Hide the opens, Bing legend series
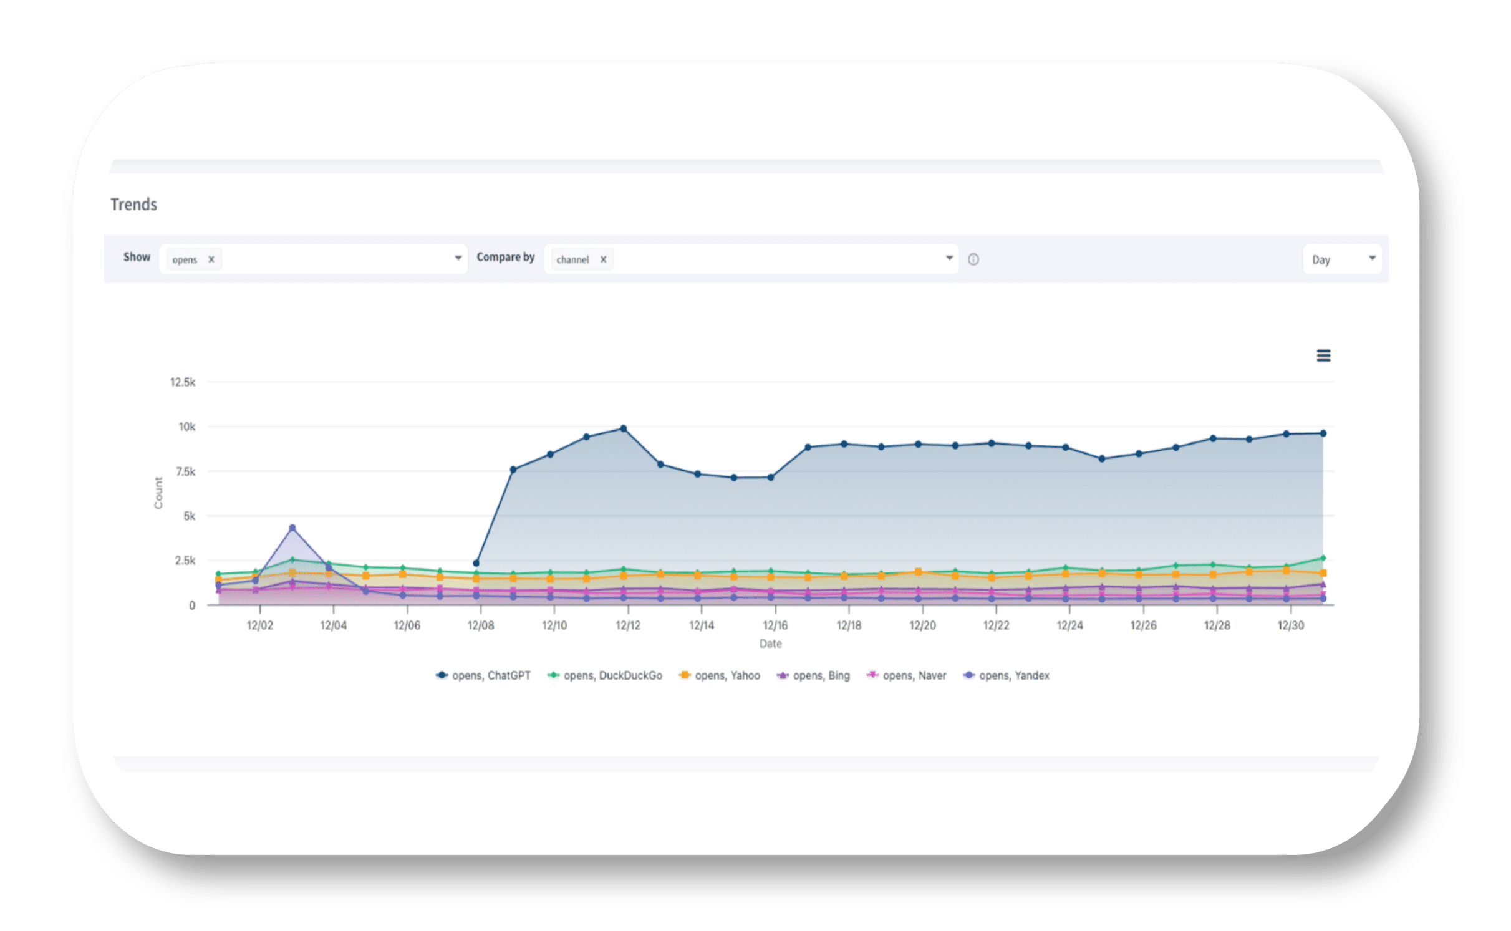1511x931 pixels. click(821, 675)
